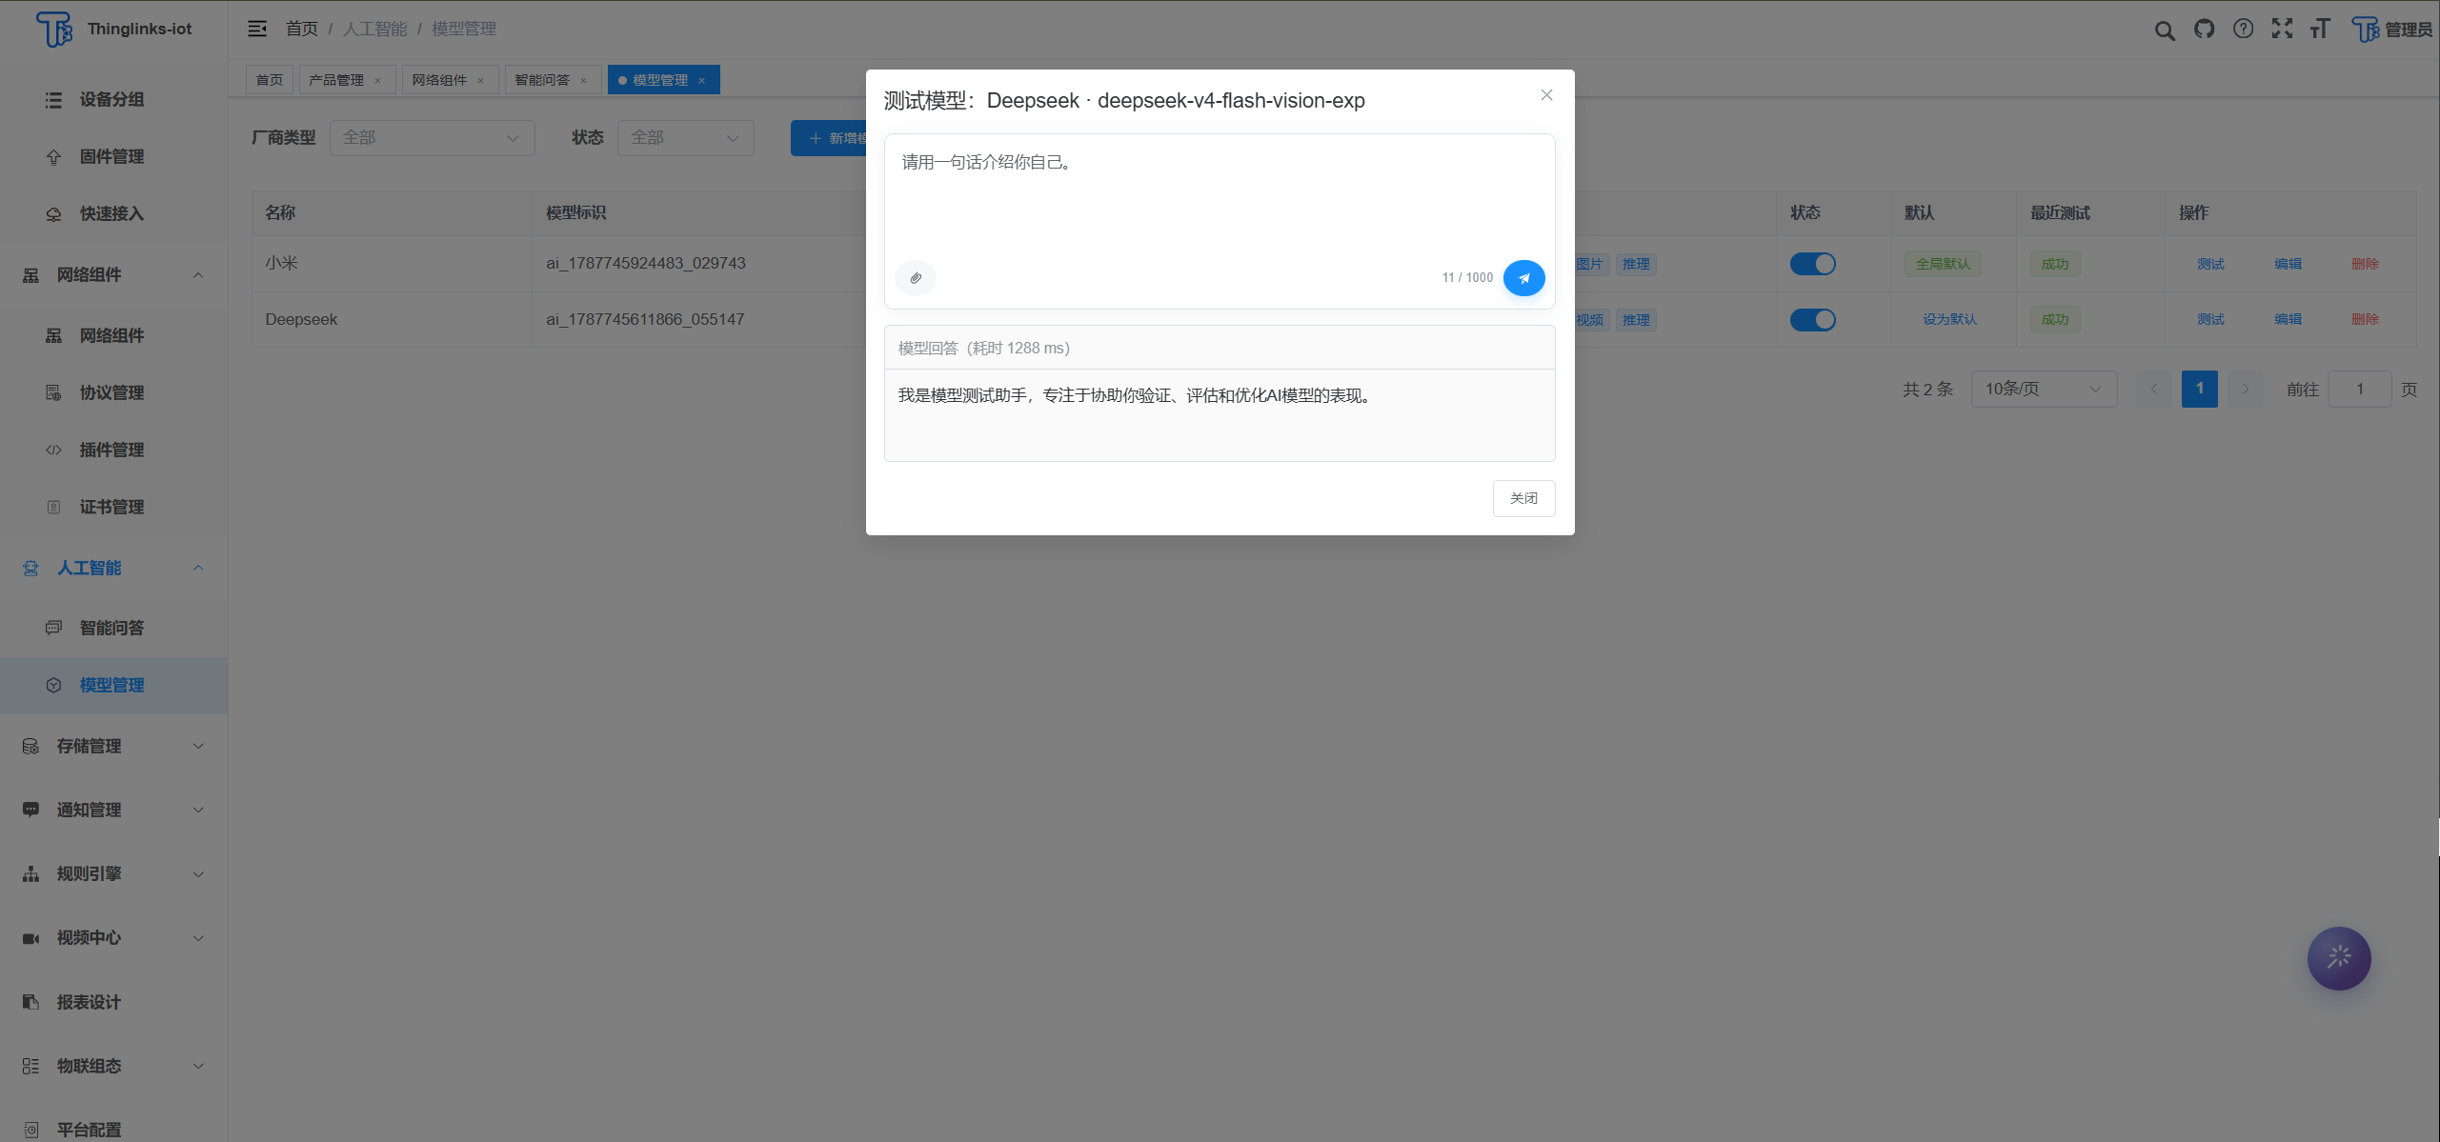Screen dimensions: 2440x1142
Task: Go to the next page arrow
Action: 2246,389
